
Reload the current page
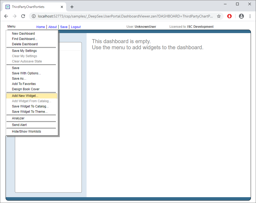click(x=23, y=16)
